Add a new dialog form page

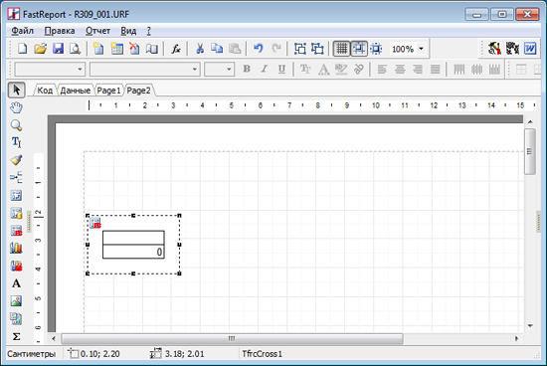(117, 49)
